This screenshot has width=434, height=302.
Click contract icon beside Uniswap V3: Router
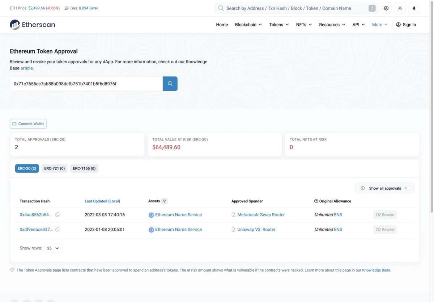[234, 230]
